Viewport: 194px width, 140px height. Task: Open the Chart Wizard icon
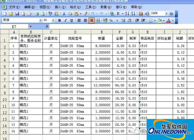141,14
